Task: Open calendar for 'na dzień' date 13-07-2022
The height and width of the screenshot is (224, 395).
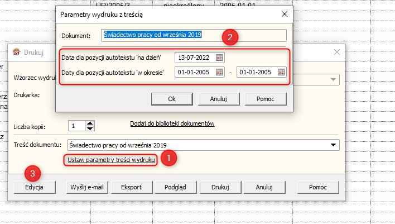Action: pos(219,58)
